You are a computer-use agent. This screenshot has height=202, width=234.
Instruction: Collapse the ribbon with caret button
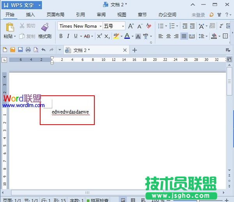pyautogui.click(x=193, y=5)
